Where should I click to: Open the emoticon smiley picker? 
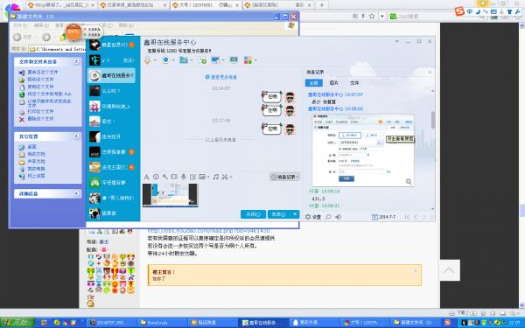click(x=156, y=177)
